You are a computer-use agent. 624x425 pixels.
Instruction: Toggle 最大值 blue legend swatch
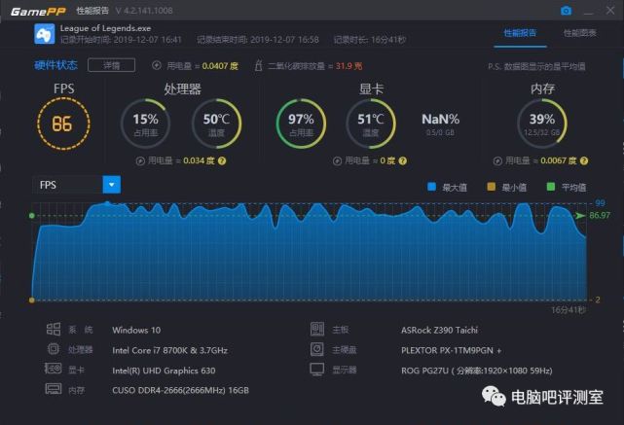(431, 187)
